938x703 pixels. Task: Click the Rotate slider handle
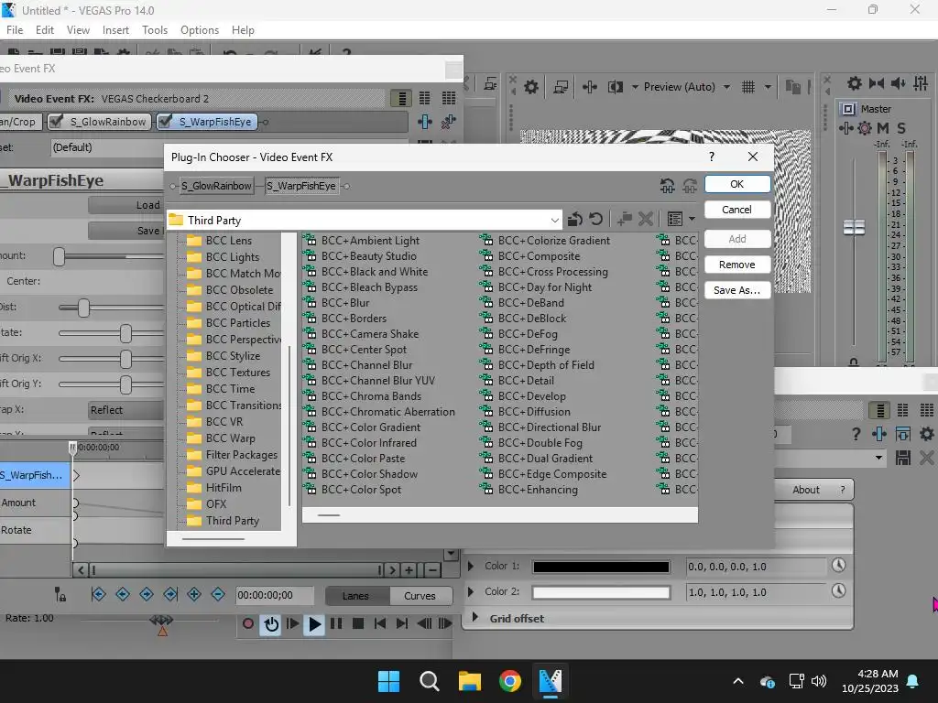(x=125, y=333)
